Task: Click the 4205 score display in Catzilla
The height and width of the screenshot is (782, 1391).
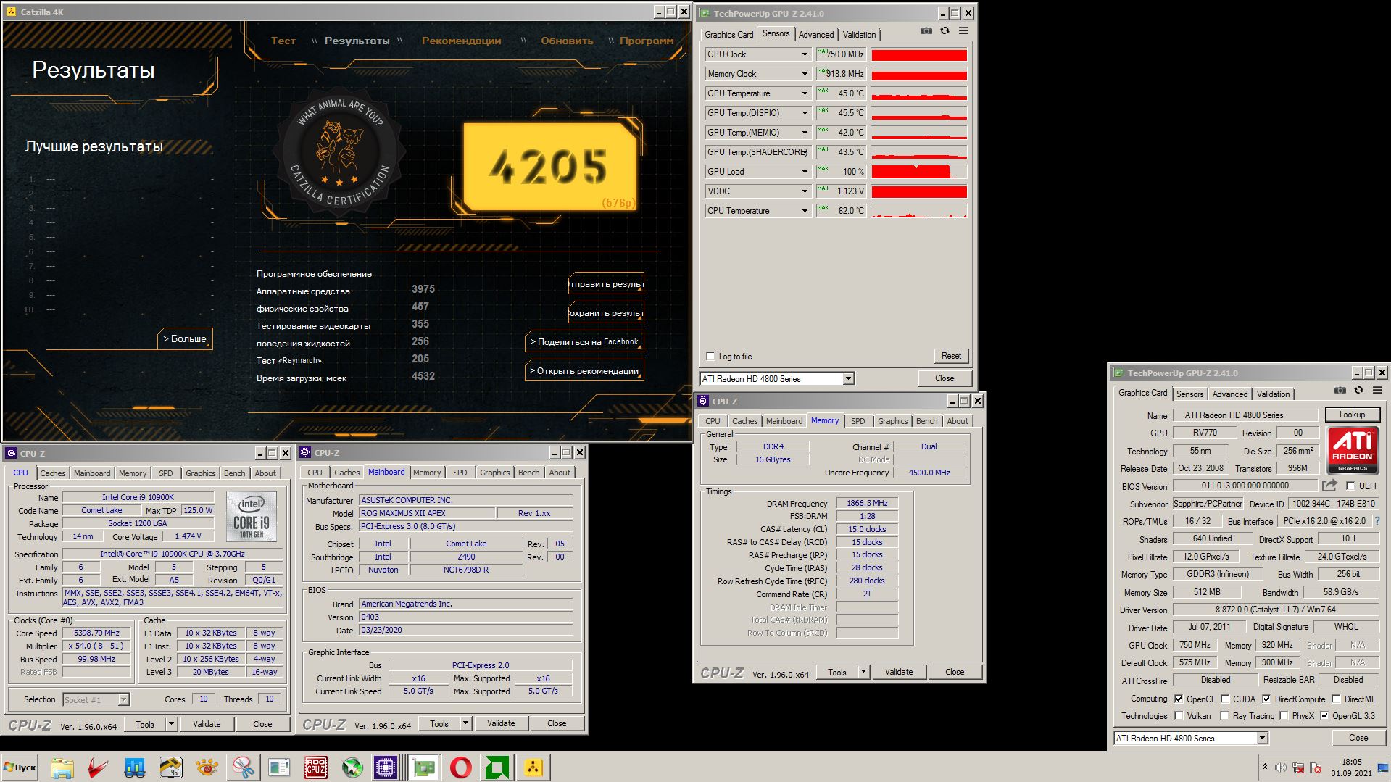Action: (x=549, y=167)
